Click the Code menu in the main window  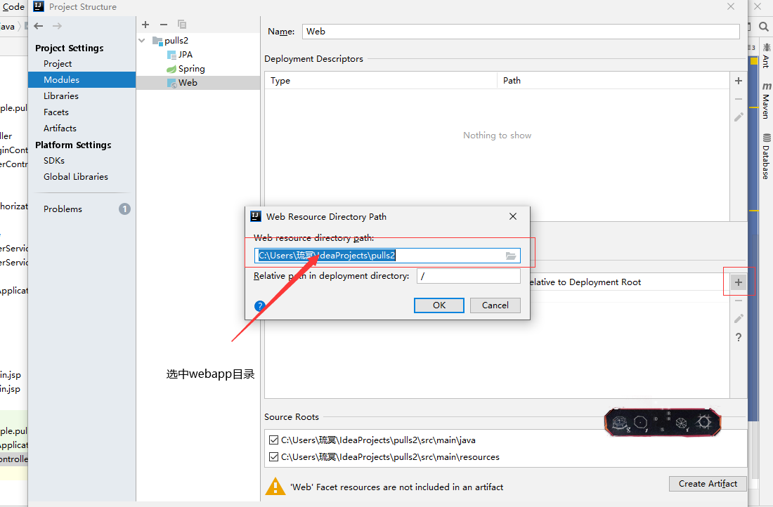pos(13,7)
